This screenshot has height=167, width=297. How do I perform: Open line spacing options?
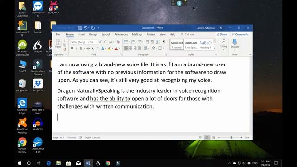tap(146, 48)
